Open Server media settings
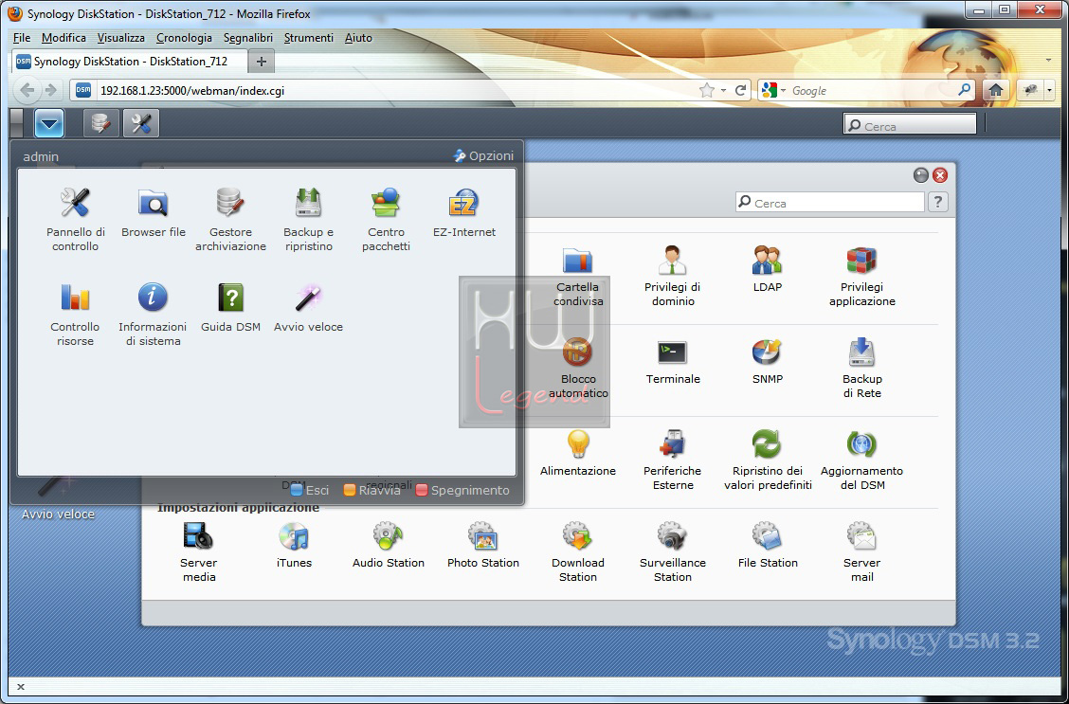Viewport: 1069px width, 704px height. click(198, 552)
